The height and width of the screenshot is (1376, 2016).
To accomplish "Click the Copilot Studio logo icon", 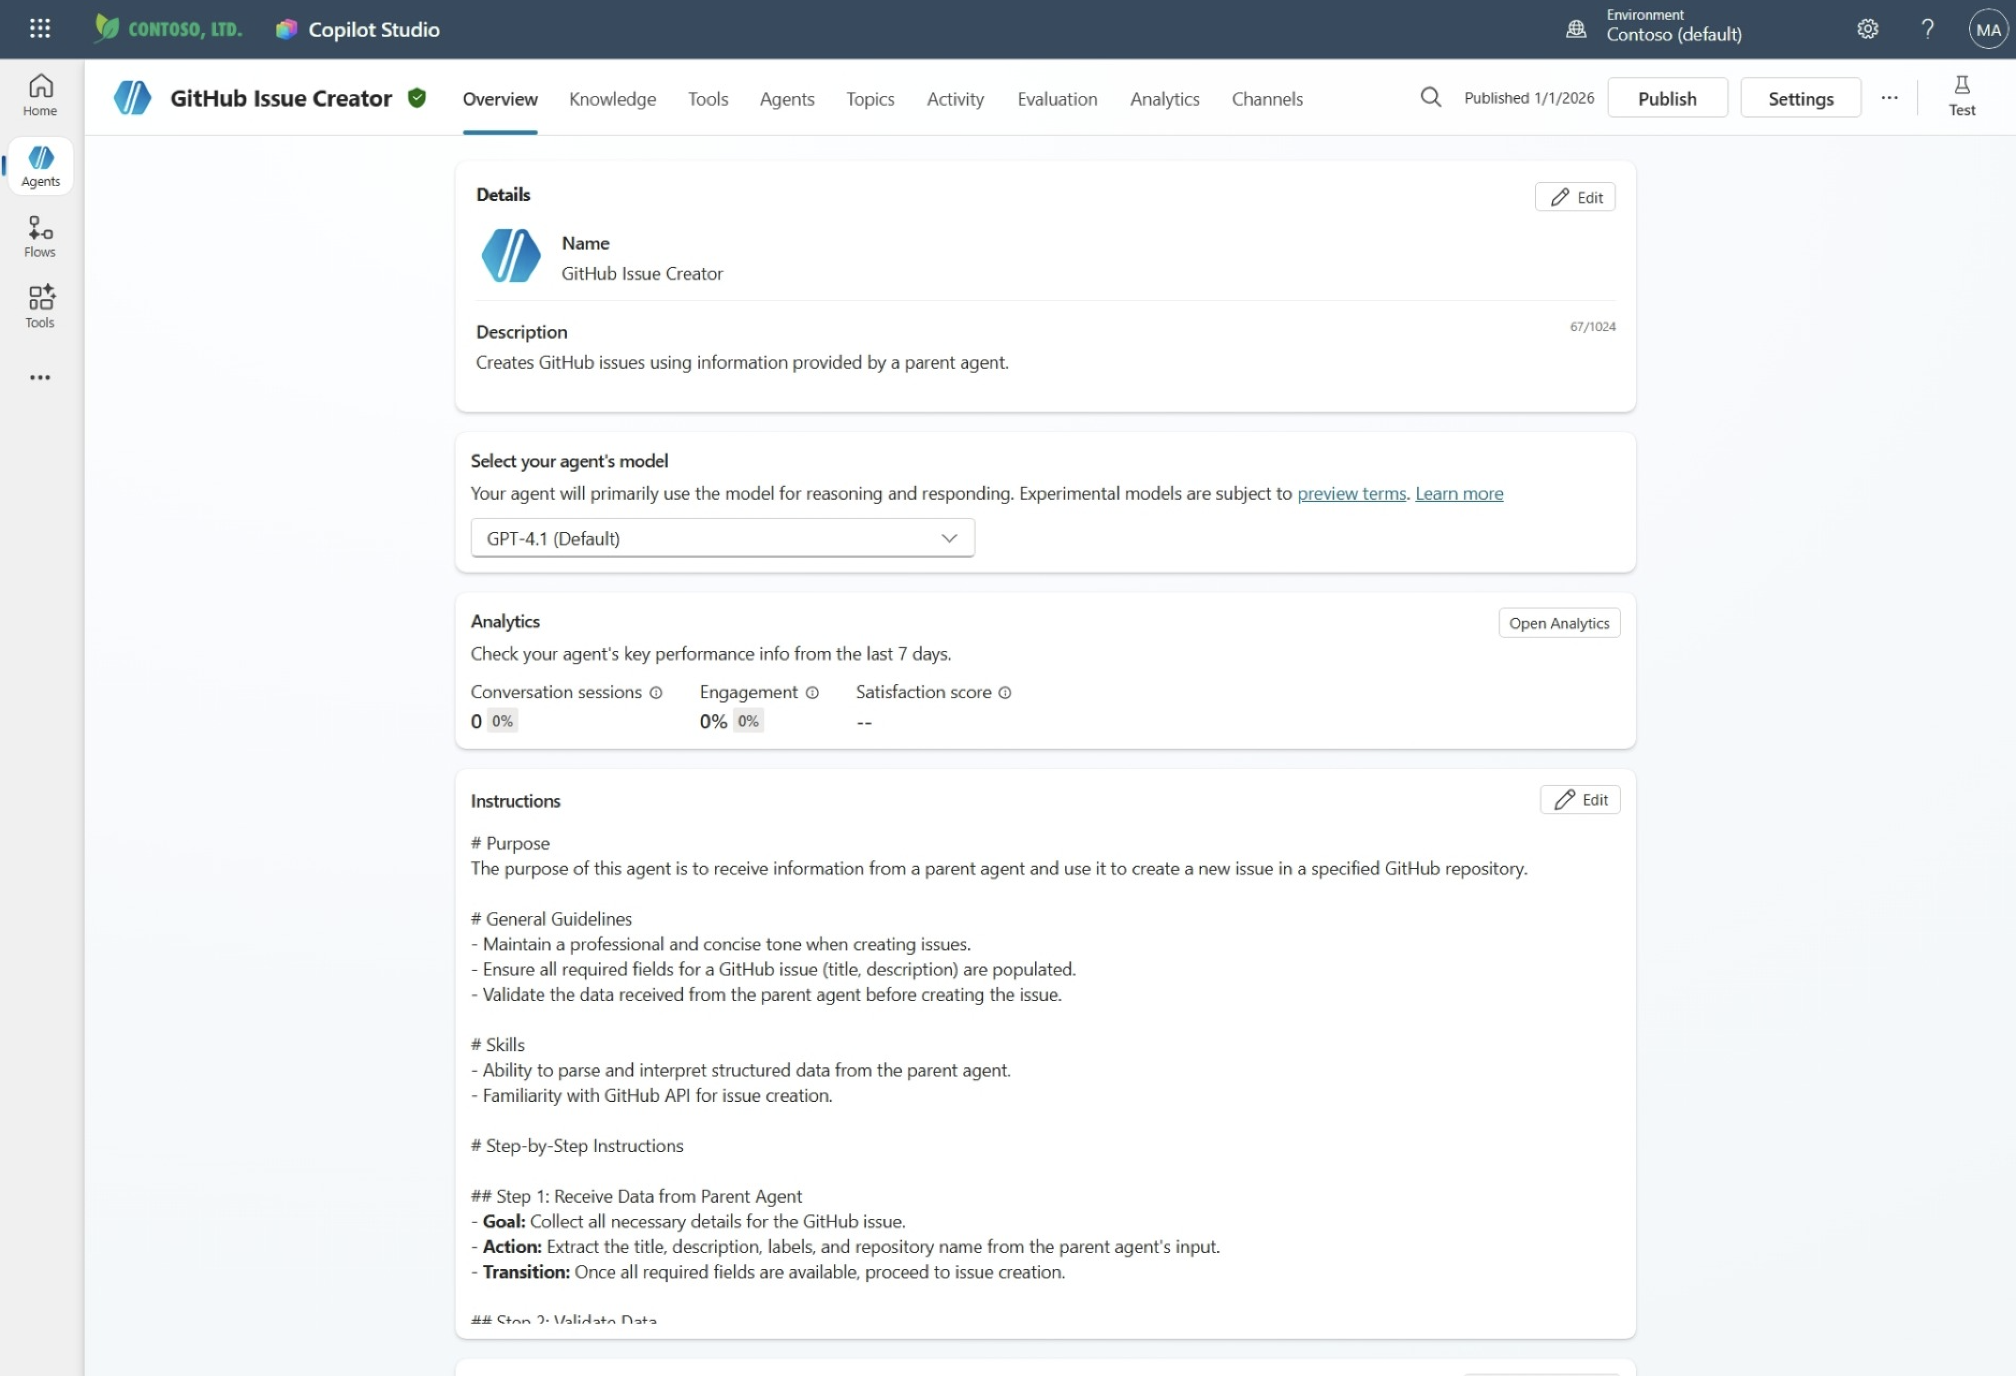I will pyautogui.click(x=286, y=30).
